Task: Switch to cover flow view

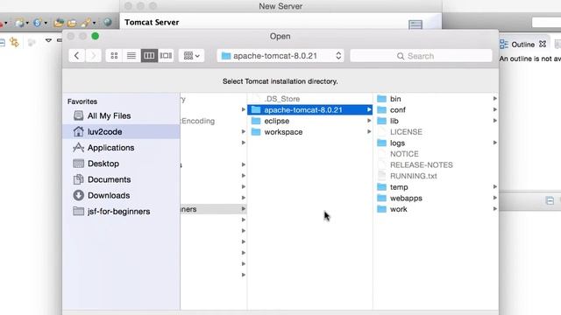Action: pyautogui.click(x=166, y=56)
